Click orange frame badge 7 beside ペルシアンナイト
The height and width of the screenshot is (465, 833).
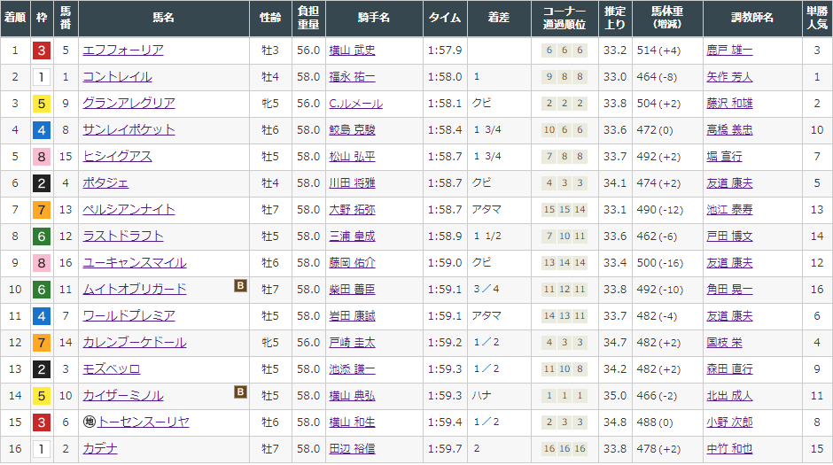pyautogui.click(x=42, y=210)
